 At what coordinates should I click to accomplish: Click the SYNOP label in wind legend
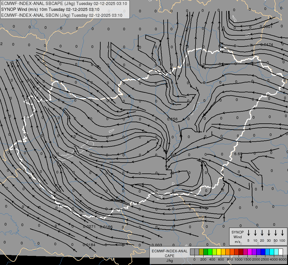[x=237, y=232]
